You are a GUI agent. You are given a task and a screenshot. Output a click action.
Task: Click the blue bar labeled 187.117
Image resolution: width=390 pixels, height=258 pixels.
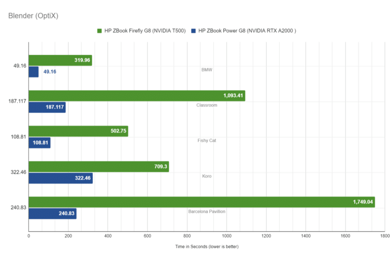[x=47, y=107]
